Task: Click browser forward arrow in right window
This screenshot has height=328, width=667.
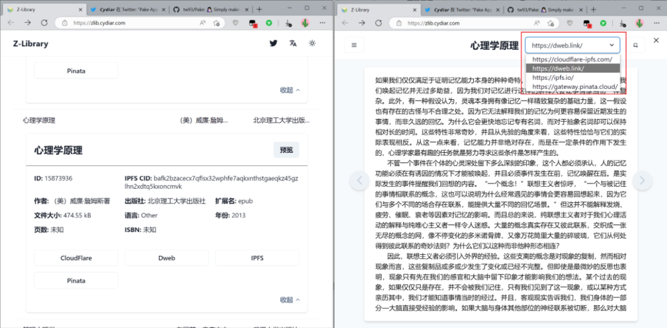Action: click(362, 23)
